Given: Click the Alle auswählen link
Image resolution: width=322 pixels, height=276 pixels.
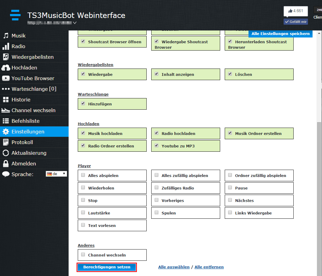Looking at the screenshot, I should click(x=174, y=267).
